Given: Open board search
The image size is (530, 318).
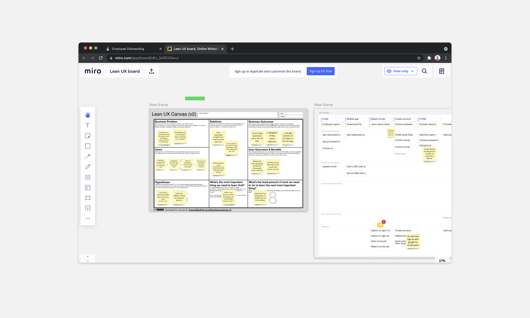Looking at the screenshot, I should tap(424, 71).
